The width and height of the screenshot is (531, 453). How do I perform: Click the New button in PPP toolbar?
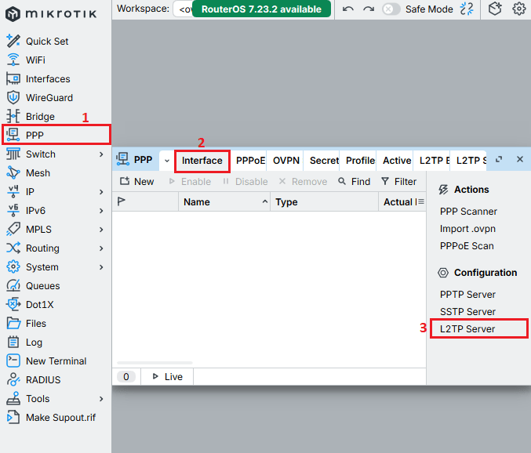coord(136,182)
